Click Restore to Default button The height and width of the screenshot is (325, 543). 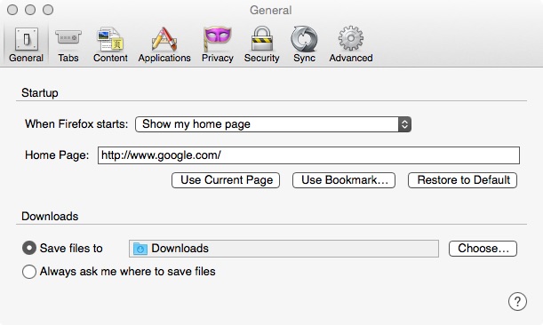[463, 180]
